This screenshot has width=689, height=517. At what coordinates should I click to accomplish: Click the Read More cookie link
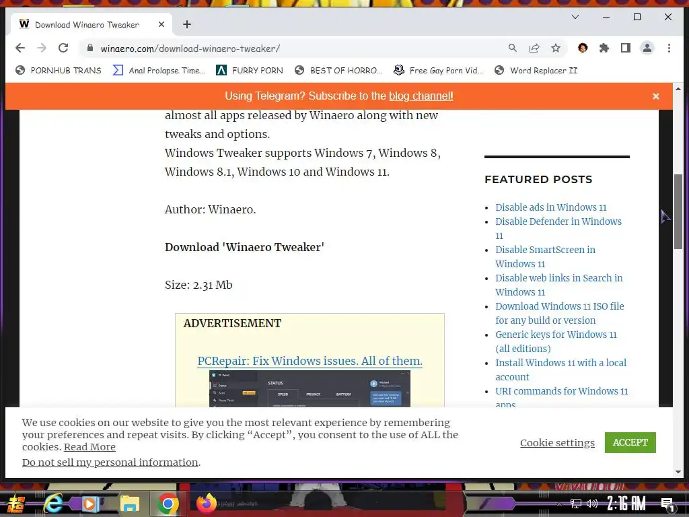(89, 447)
